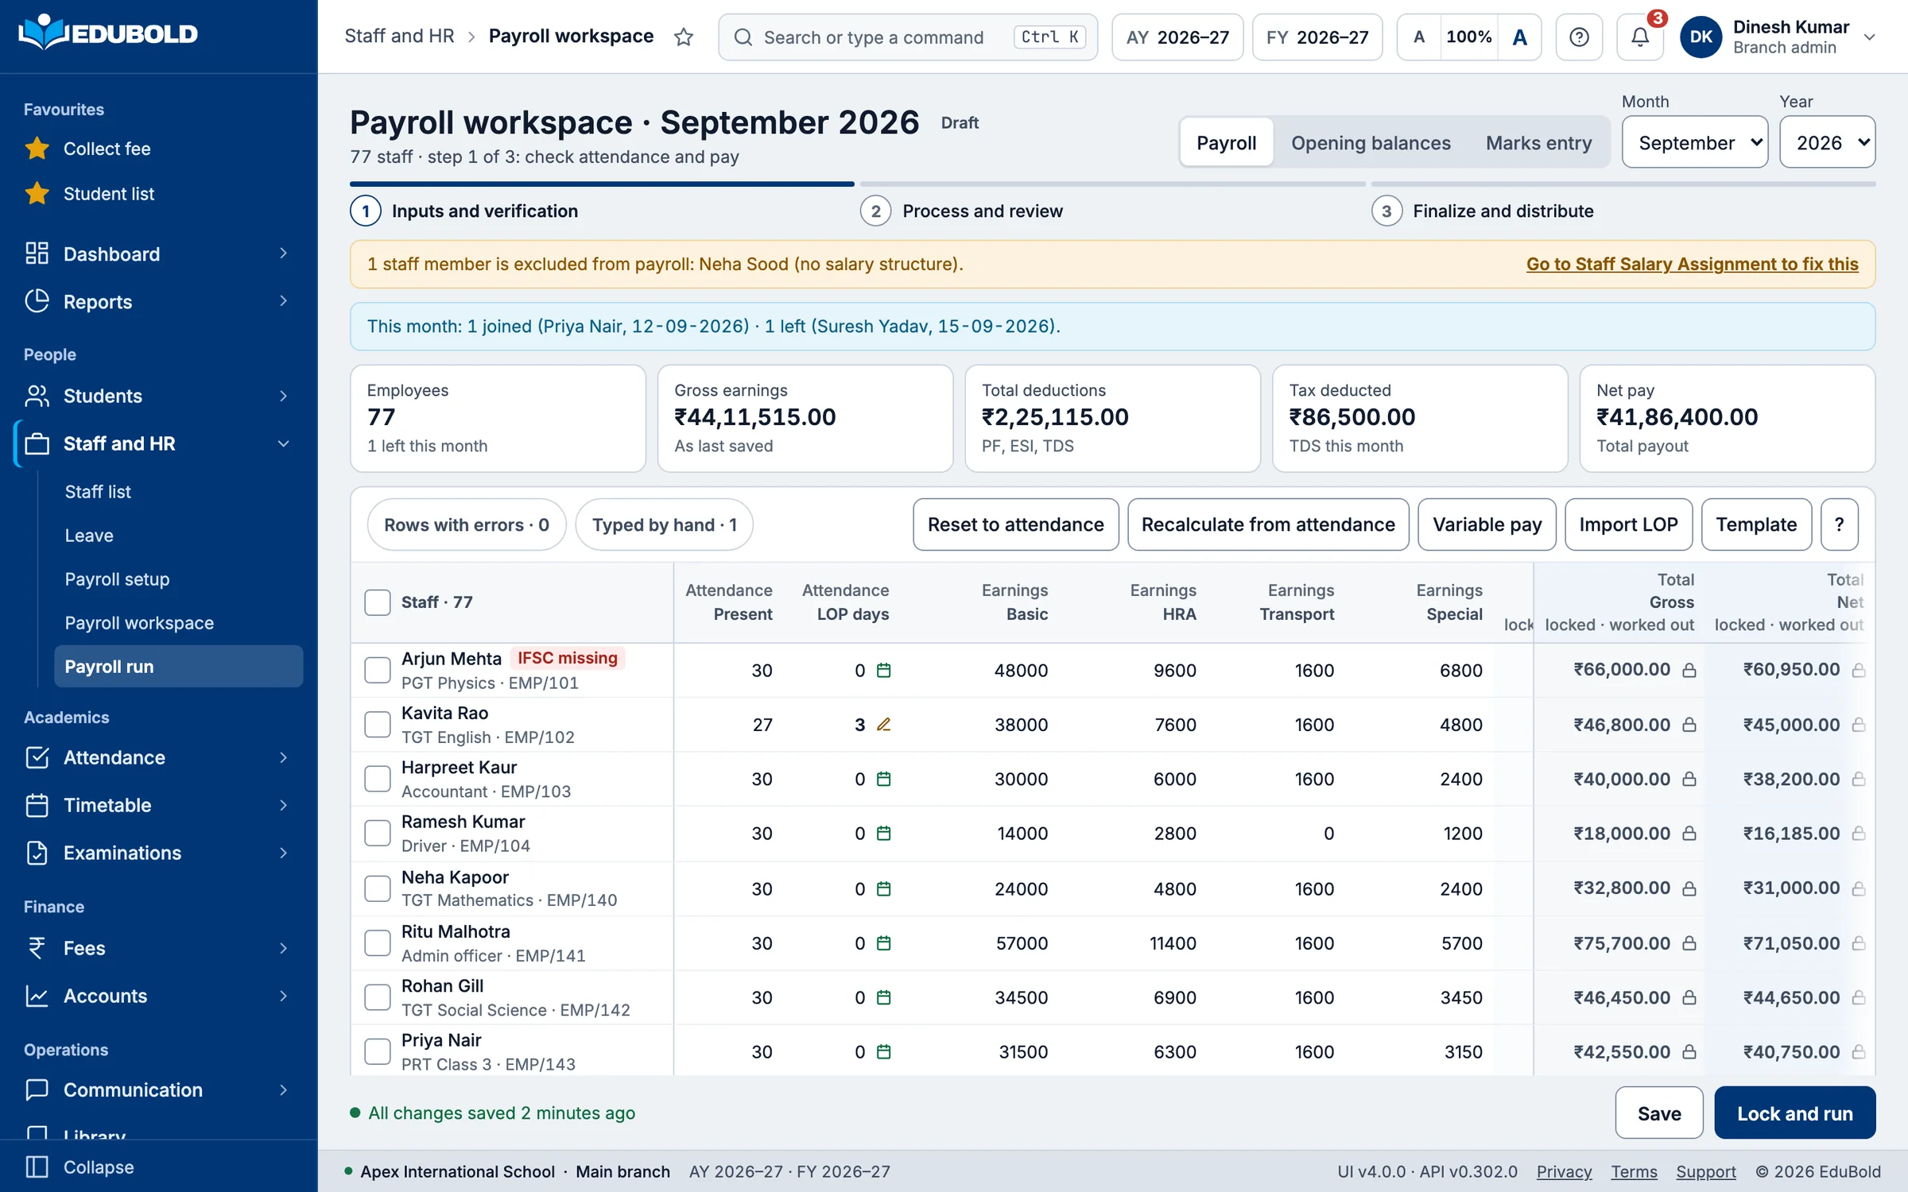Click the EduBold logo
This screenshot has width=1908, height=1192.
pos(108,33)
